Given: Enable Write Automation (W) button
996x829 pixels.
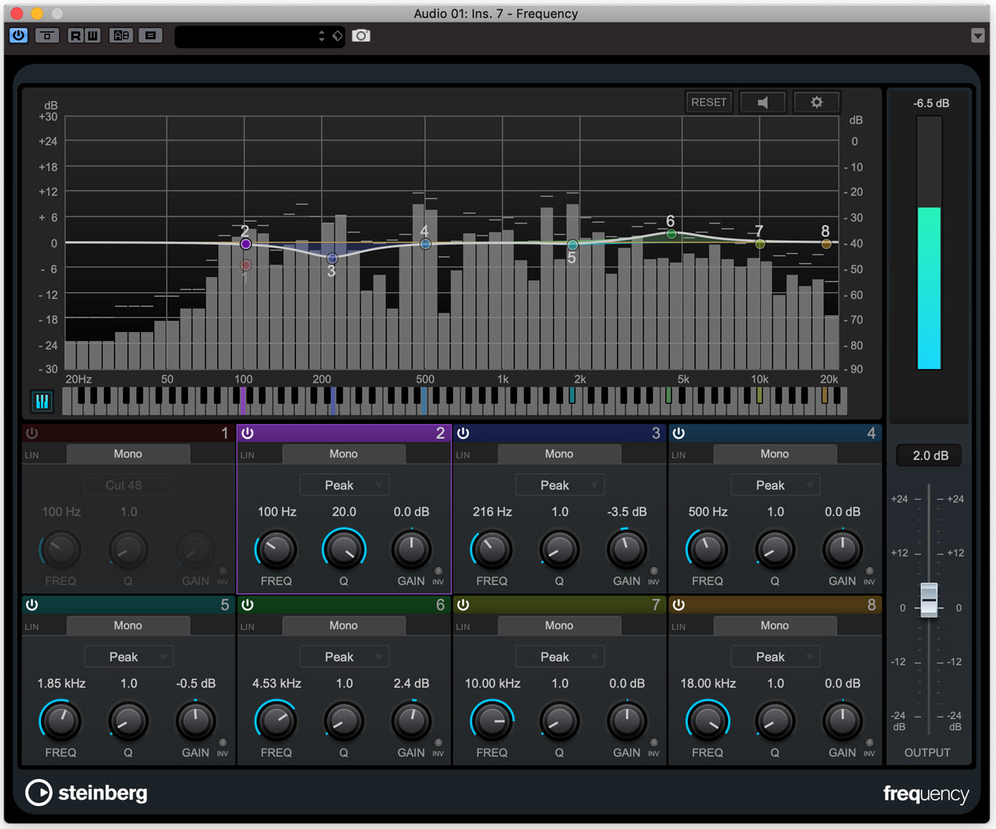Looking at the screenshot, I should tap(92, 36).
